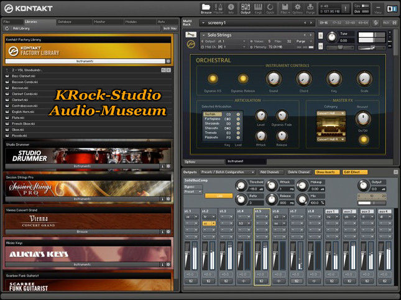Click the View minimize icon in the header

(378, 9)
